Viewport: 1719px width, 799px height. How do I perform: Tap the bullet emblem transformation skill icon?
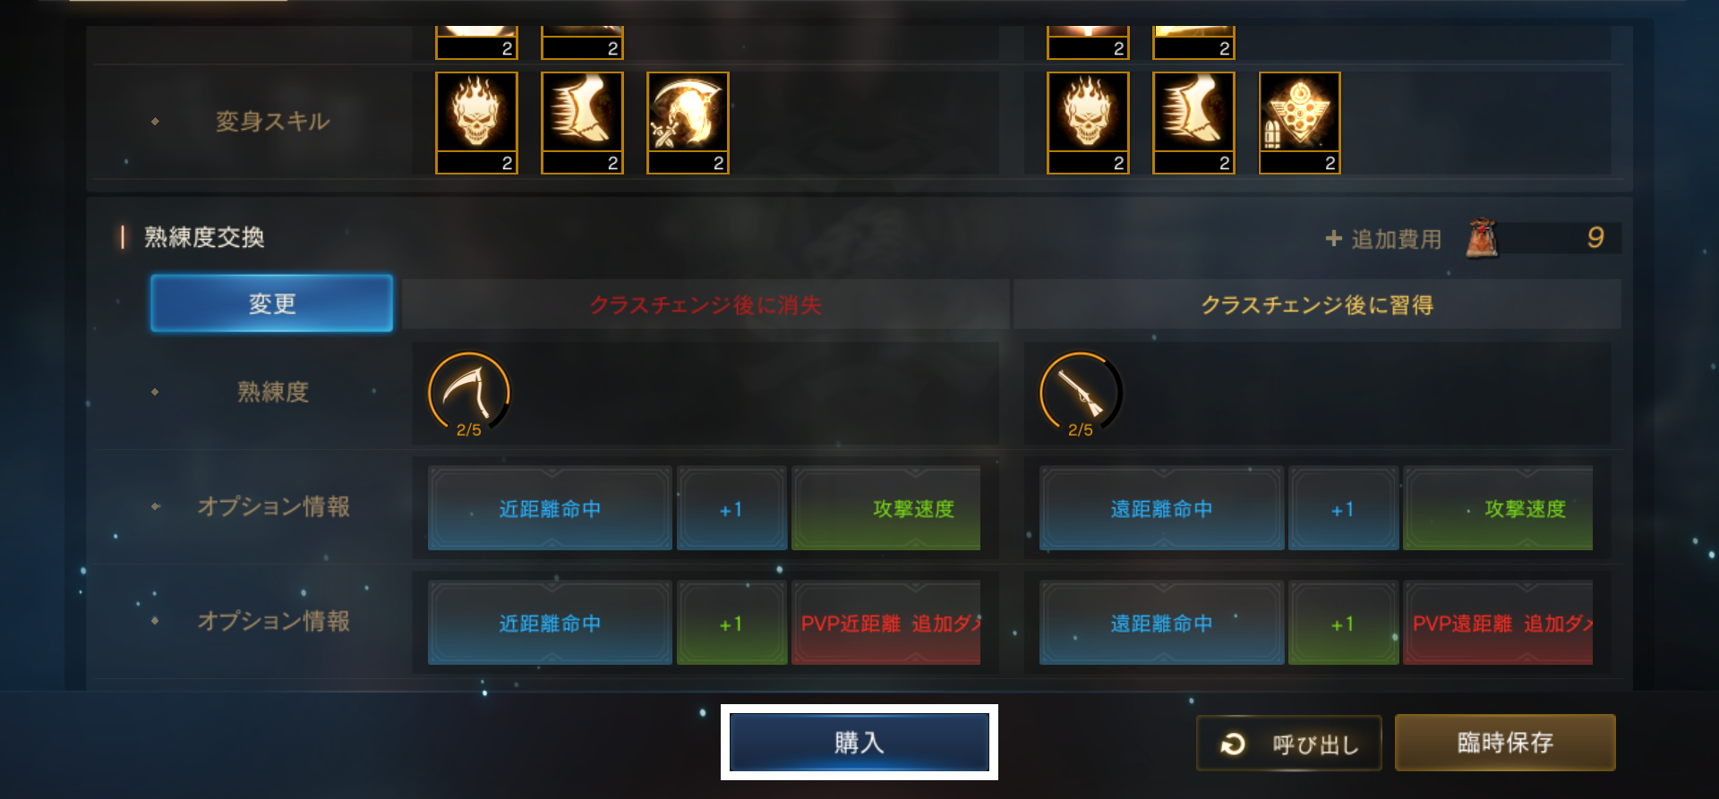(1299, 123)
